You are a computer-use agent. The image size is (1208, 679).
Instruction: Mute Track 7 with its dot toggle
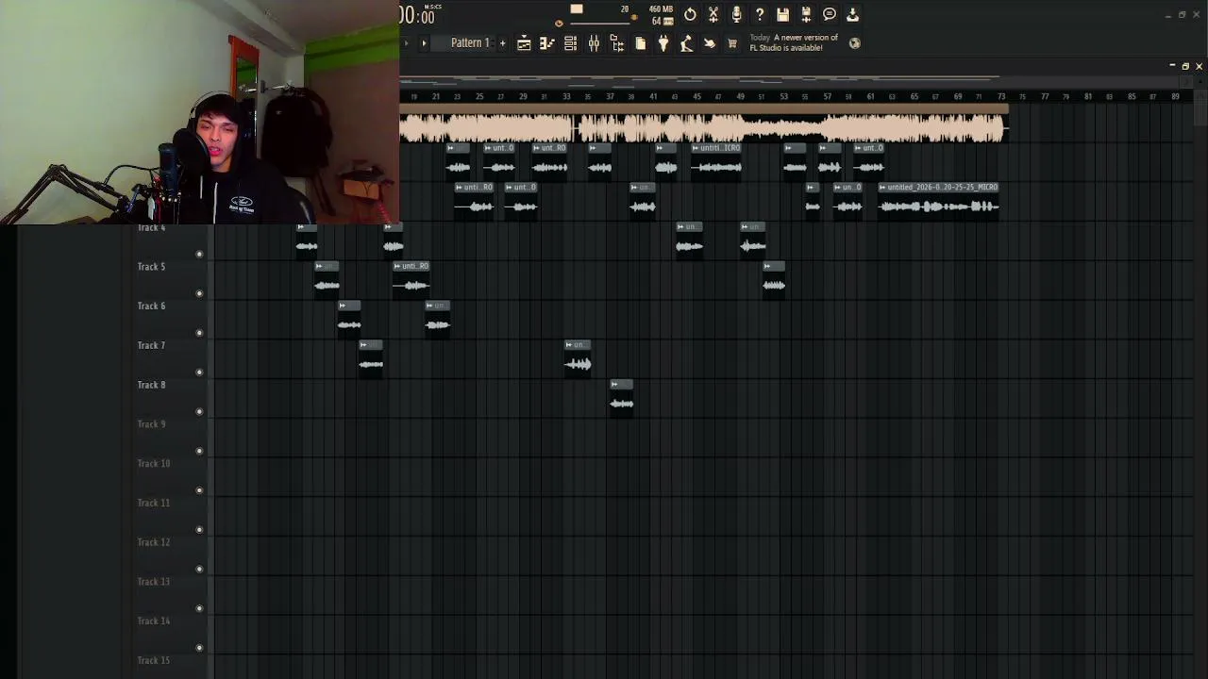(199, 373)
